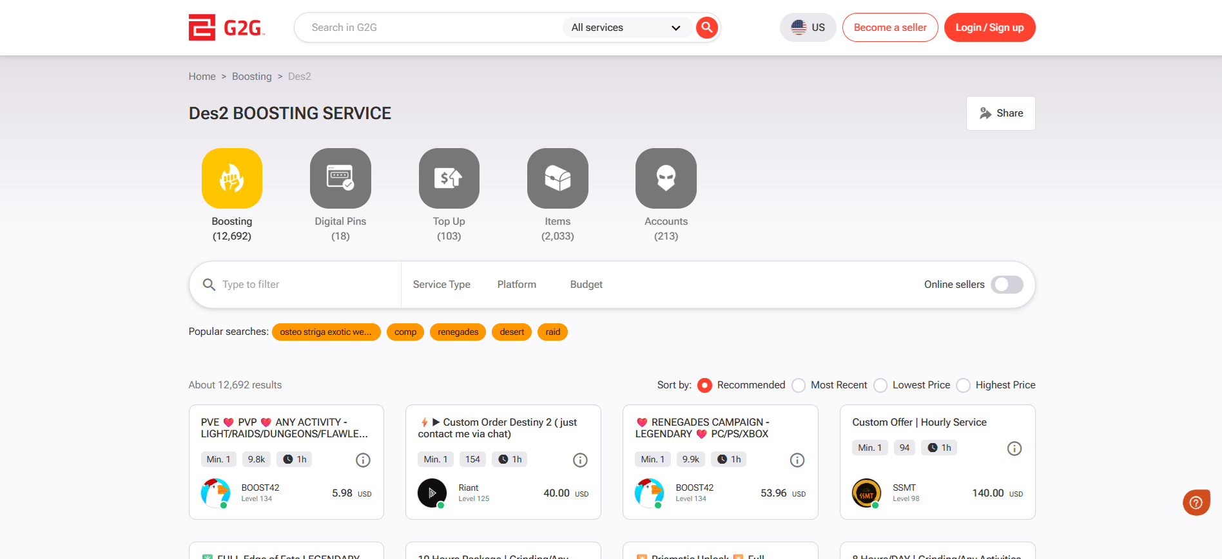Expand the All services dropdown
The image size is (1222, 559).
pos(625,28)
